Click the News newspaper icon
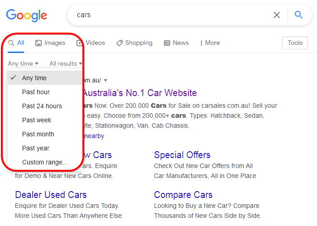Viewport: 317px width, 226px height. pos(167,43)
